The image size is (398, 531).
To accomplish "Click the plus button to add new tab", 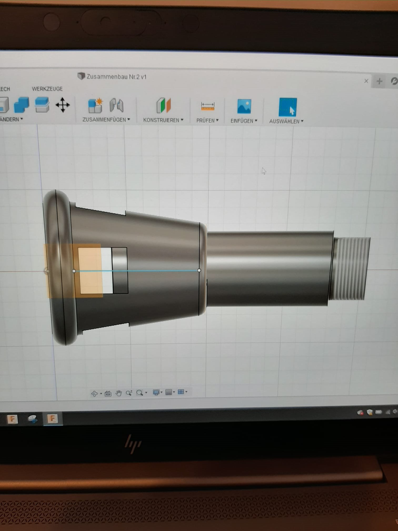I will point(379,81).
